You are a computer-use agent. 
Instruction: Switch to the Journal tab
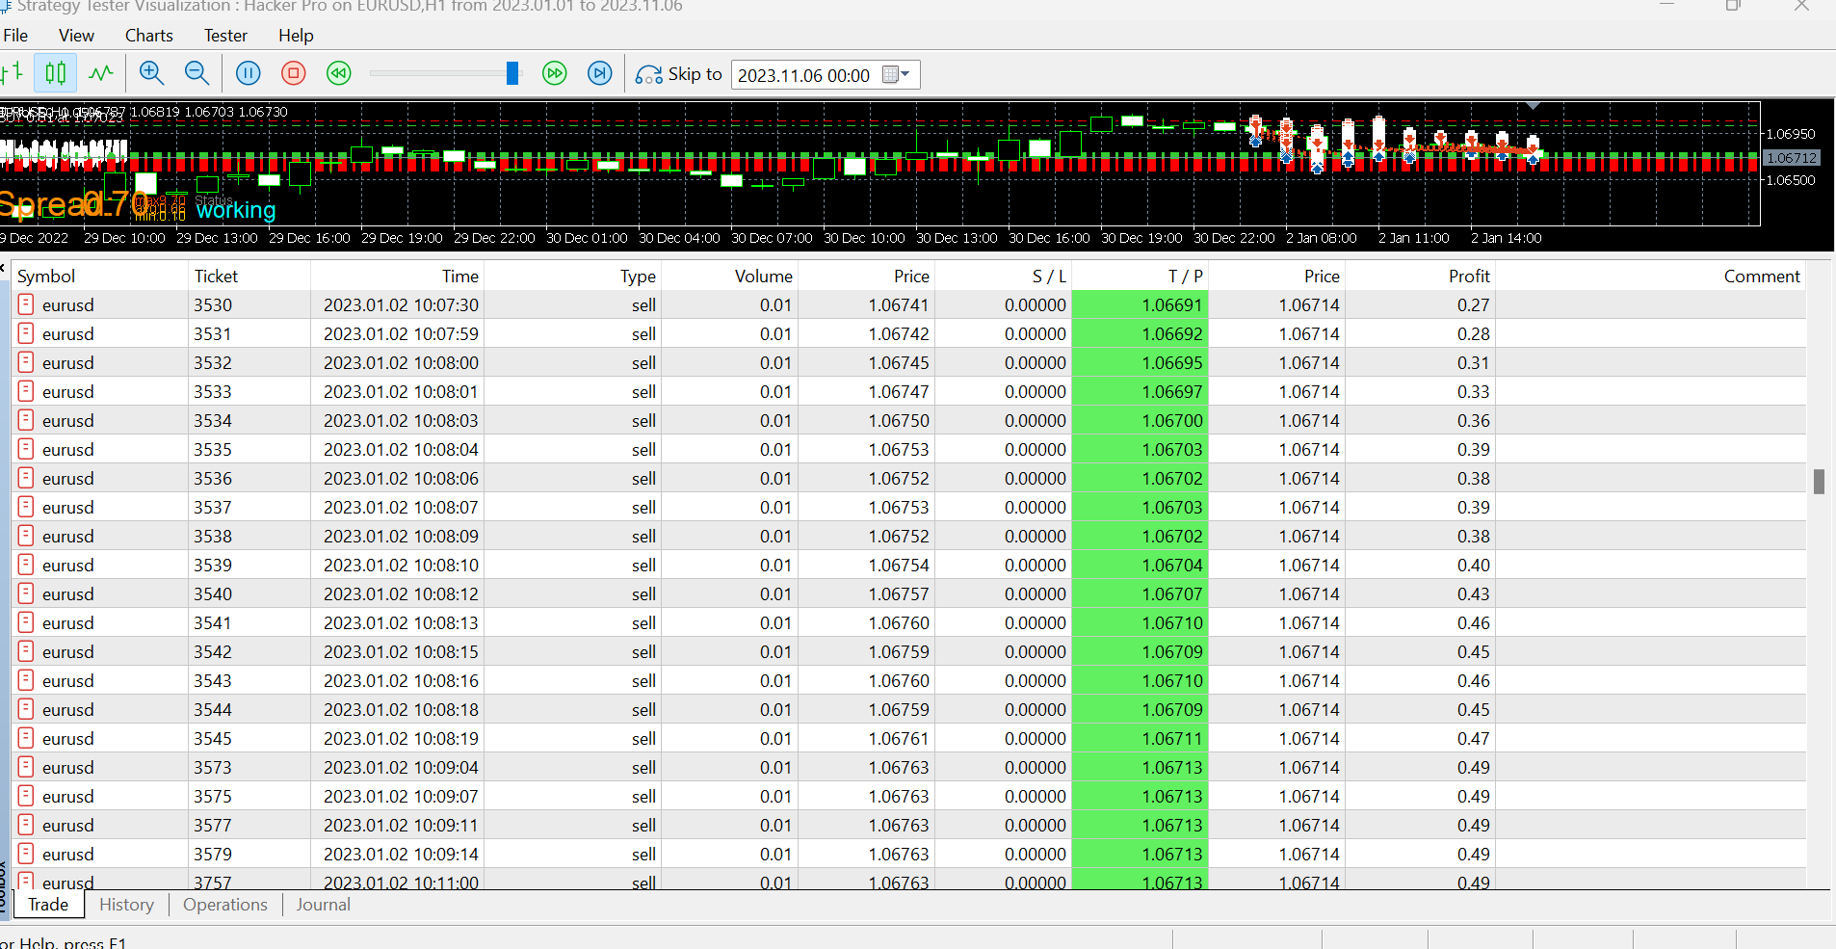pyautogui.click(x=323, y=905)
